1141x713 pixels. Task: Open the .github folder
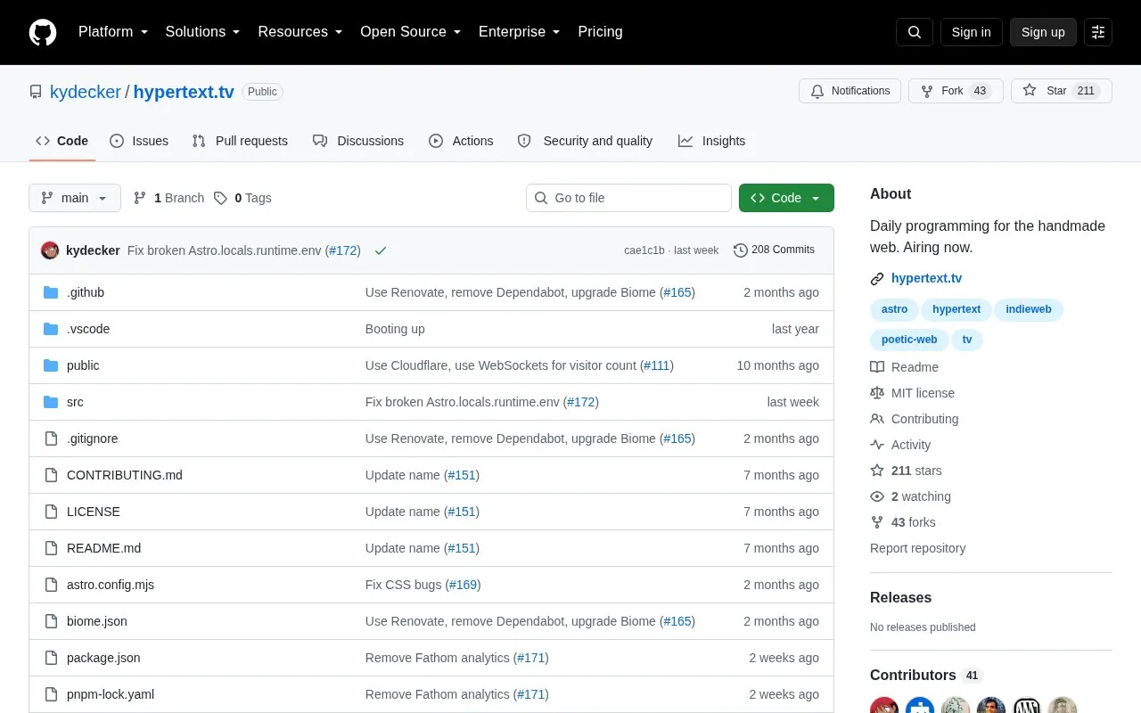point(86,292)
